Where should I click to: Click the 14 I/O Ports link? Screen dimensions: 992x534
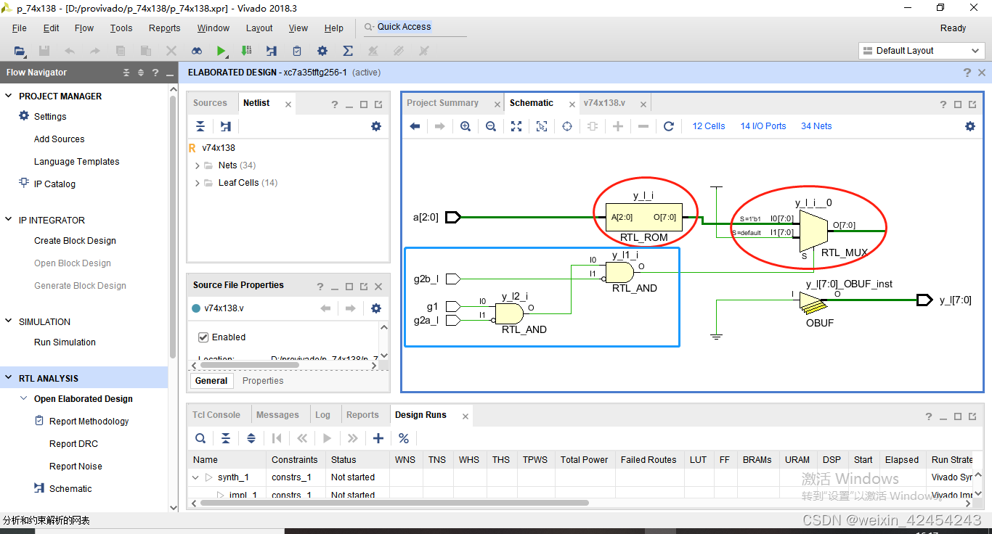click(x=763, y=126)
